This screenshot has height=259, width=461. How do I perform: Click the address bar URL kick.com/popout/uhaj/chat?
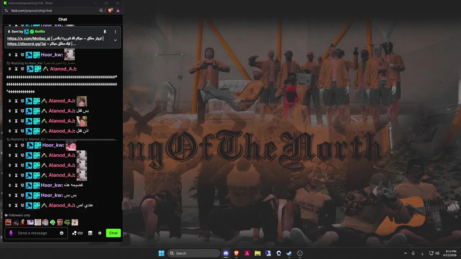click(32, 10)
